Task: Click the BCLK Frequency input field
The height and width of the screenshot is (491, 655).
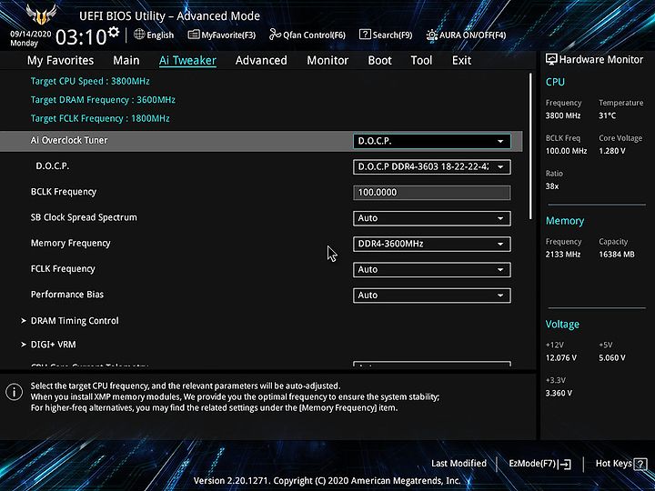Action: [431, 193]
